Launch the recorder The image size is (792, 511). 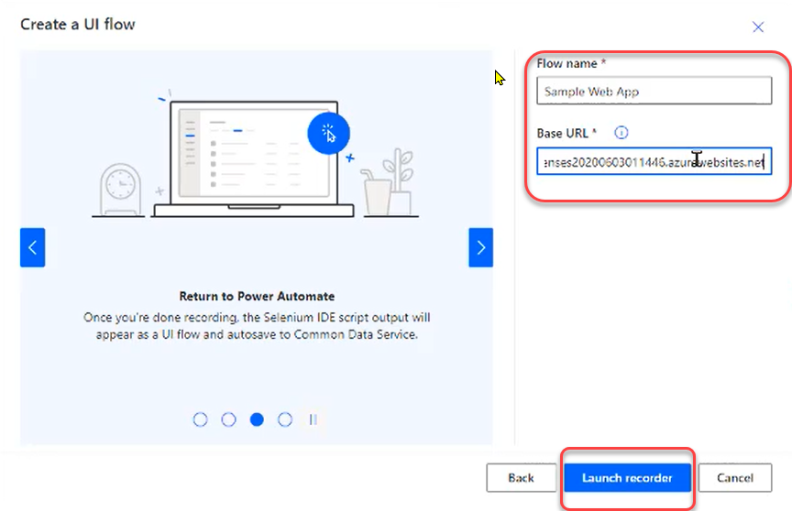627,477
